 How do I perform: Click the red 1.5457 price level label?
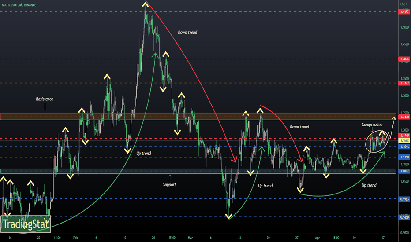coord(404,12)
